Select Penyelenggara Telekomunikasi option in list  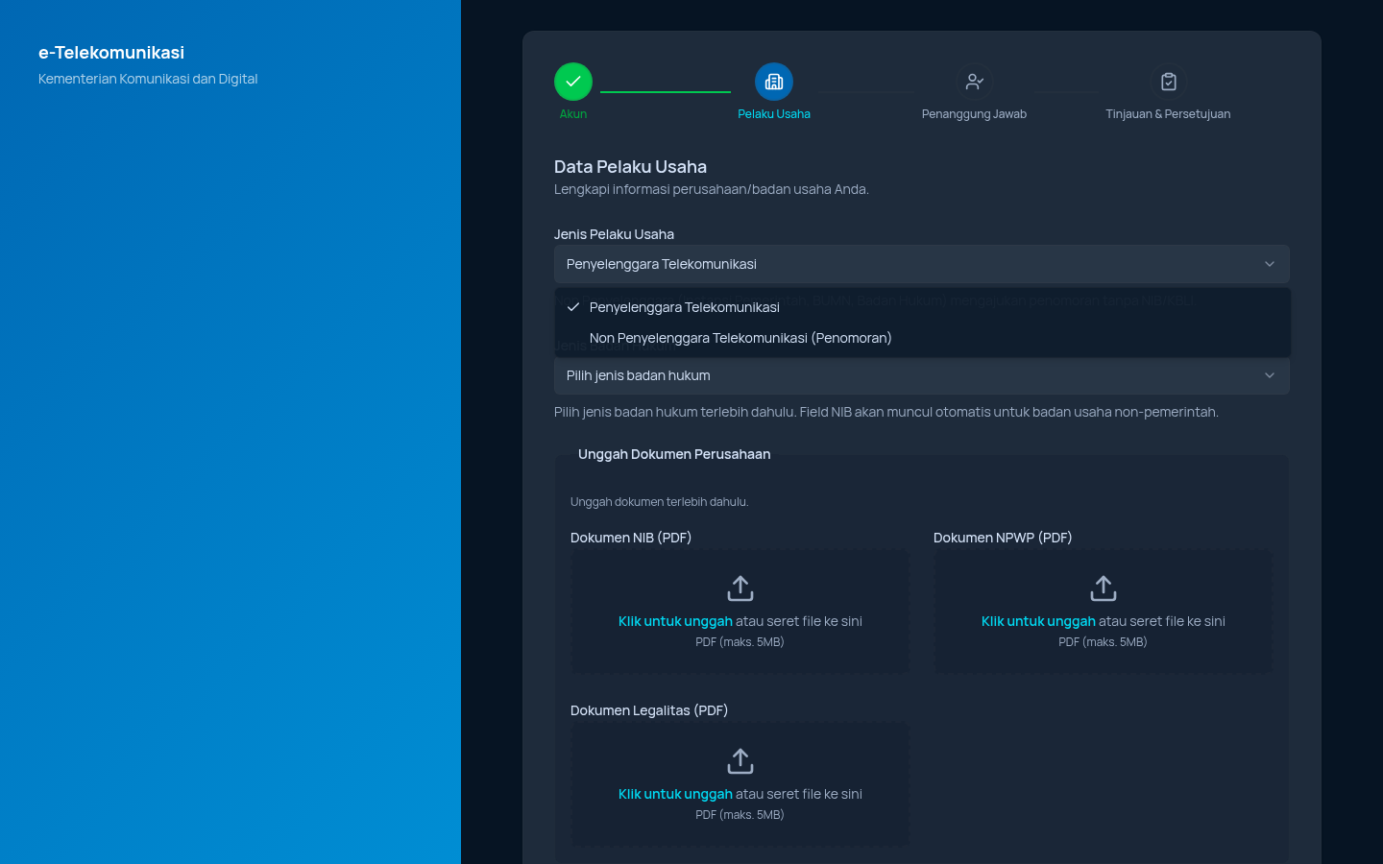[922, 307]
